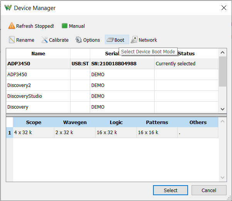This screenshot has width=232, height=201.
Task: Click the Rename label
Action: coord(25,40)
